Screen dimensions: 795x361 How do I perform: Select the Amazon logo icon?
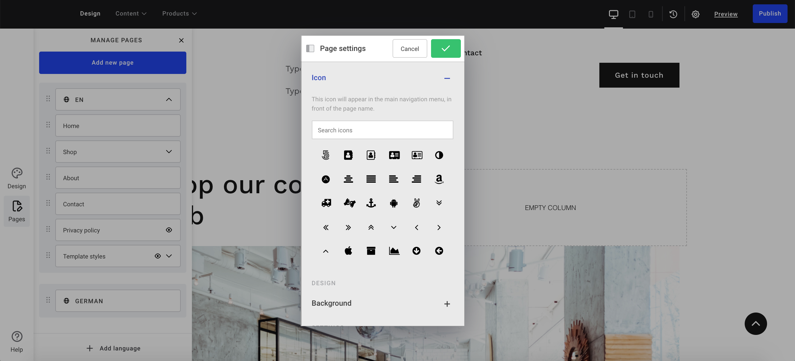[x=439, y=179]
